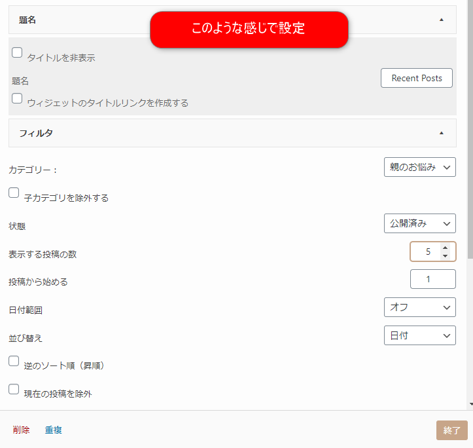
Task: Click the scrollbar down arrow
Action: click(471, 404)
